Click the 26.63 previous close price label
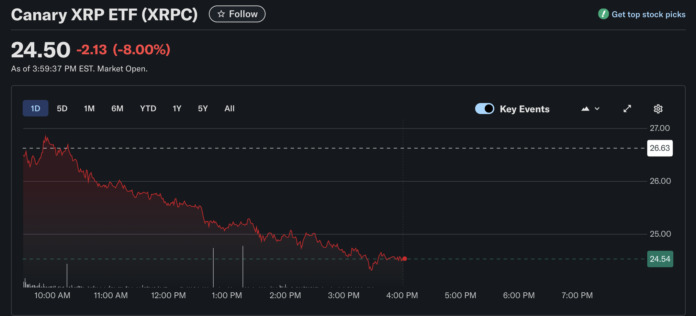This screenshot has height=316, width=696. coord(660,148)
